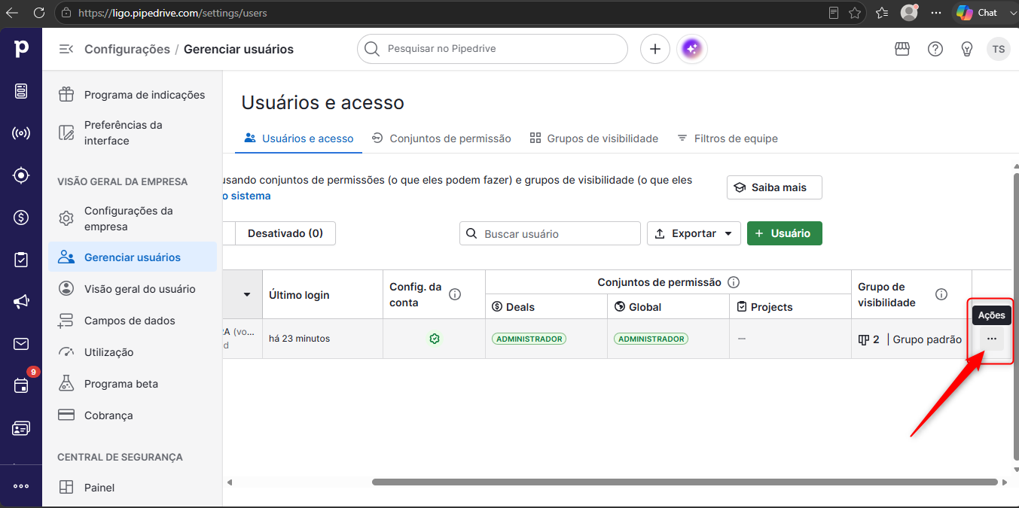Switch to Grupos de visibilidade tab
The image size is (1019, 508).
tap(594, 138)
